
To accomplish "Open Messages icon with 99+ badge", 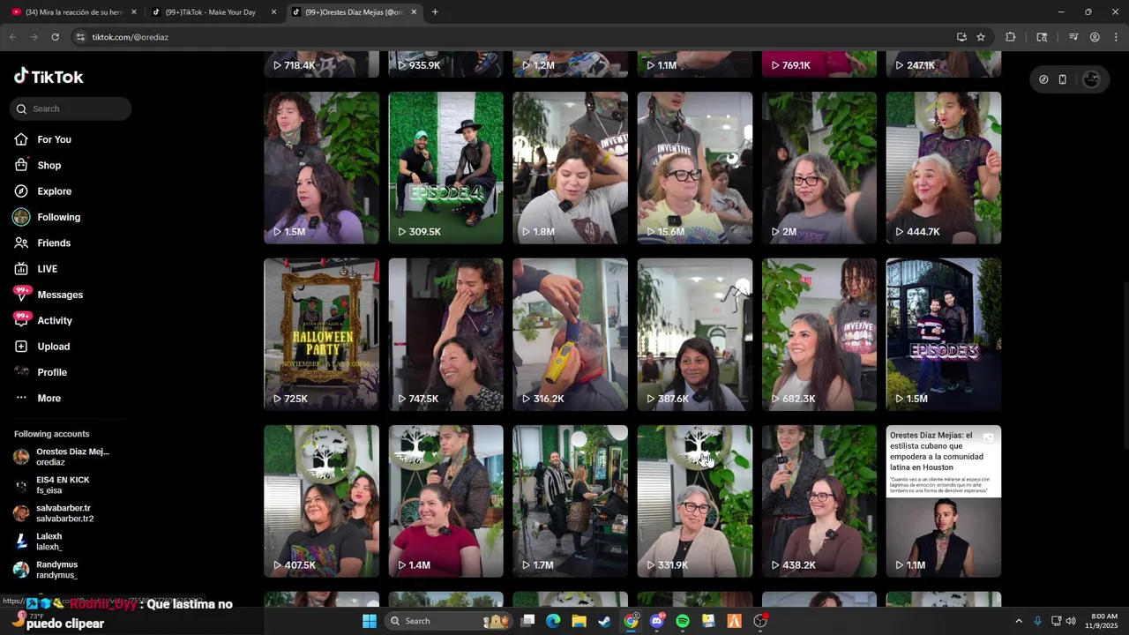I will point(22,294).
